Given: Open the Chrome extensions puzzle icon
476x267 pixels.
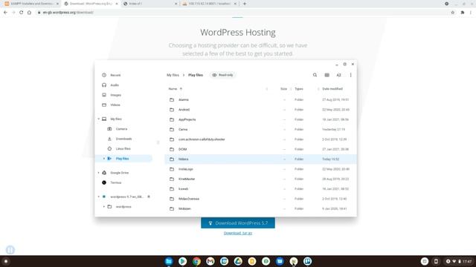Looking at the screenshot, I should click(x=463, y=13).
